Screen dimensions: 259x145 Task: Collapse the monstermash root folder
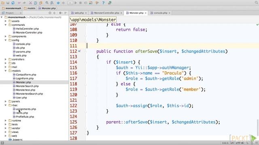2,17
